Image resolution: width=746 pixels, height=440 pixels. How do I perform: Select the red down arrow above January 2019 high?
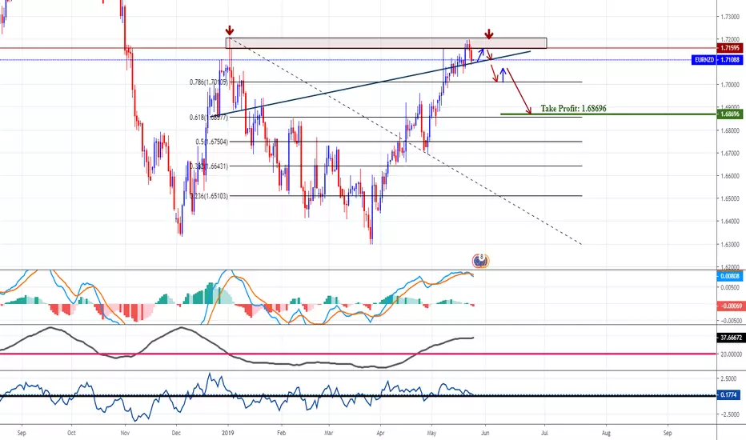(x=229, y=31)
